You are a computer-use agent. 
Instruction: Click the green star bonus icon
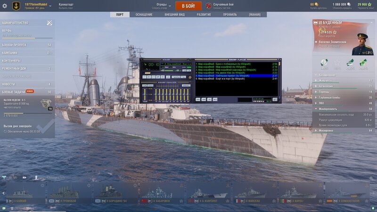click(x=363, y=63)
